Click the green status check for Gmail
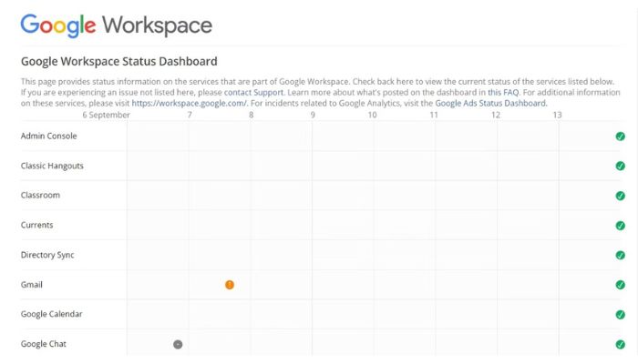This screenshot has width=638, height=364. 620,285
